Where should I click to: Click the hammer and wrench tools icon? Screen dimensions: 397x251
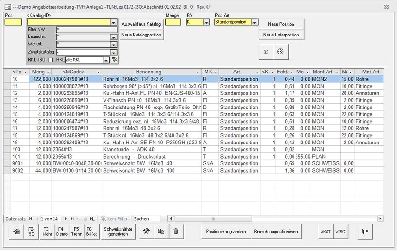146,232
